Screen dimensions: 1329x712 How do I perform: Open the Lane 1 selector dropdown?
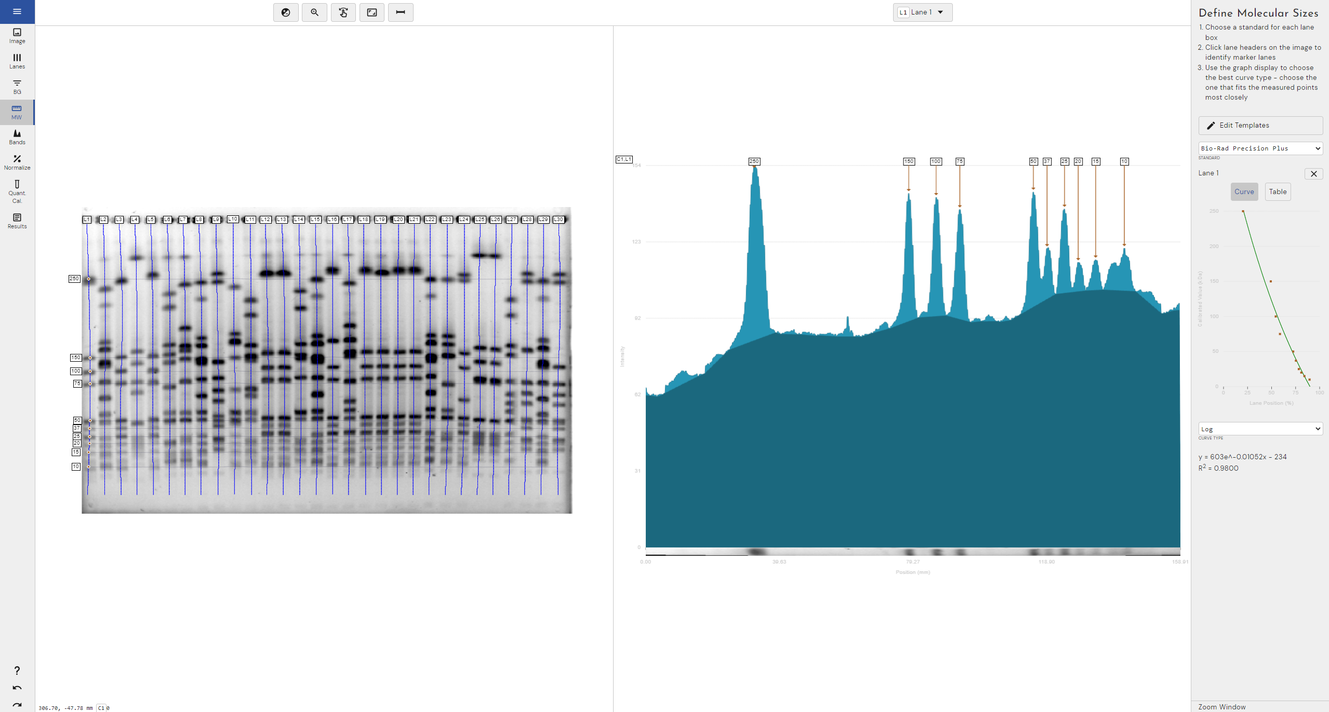click(x=923, y=12)
